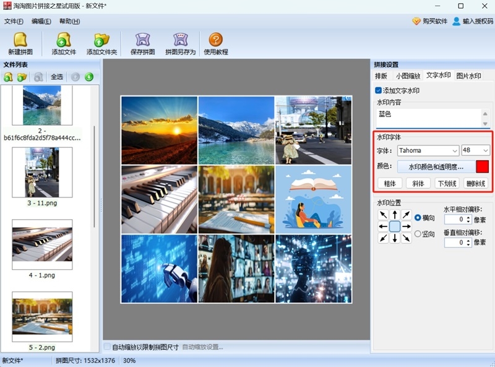The height and width of the screenshot is (367, 495).
Task: Click the file list vertical scrollbar
Action: (94, 177)
